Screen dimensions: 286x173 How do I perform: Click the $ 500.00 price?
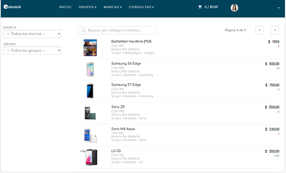(x=272, y=64)
